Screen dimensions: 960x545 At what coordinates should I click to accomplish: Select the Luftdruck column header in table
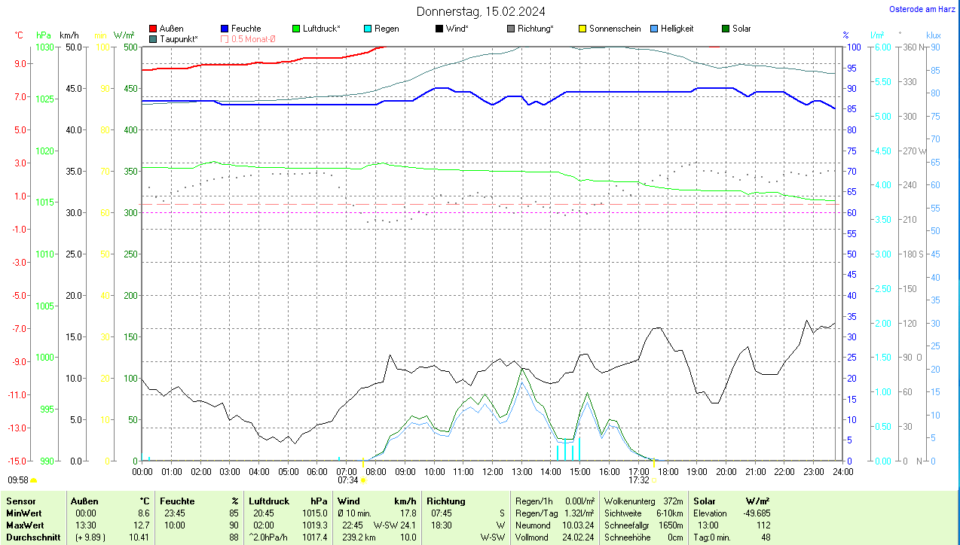(x=269, y=501)
